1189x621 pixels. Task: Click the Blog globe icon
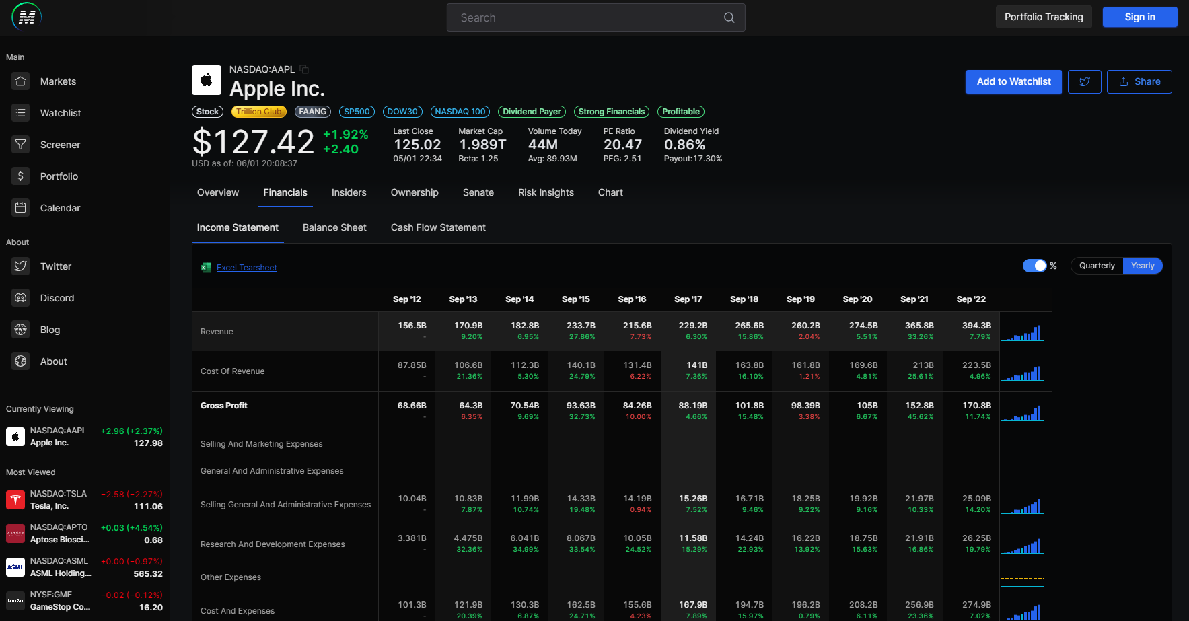tap(20, 329)
